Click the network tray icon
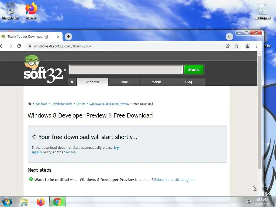This screenshot has height=207, width=276. [x=249, y=202]
